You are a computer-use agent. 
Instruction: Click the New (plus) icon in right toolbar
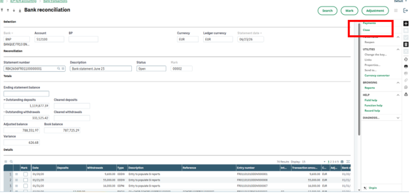click(x=406, y=24)
